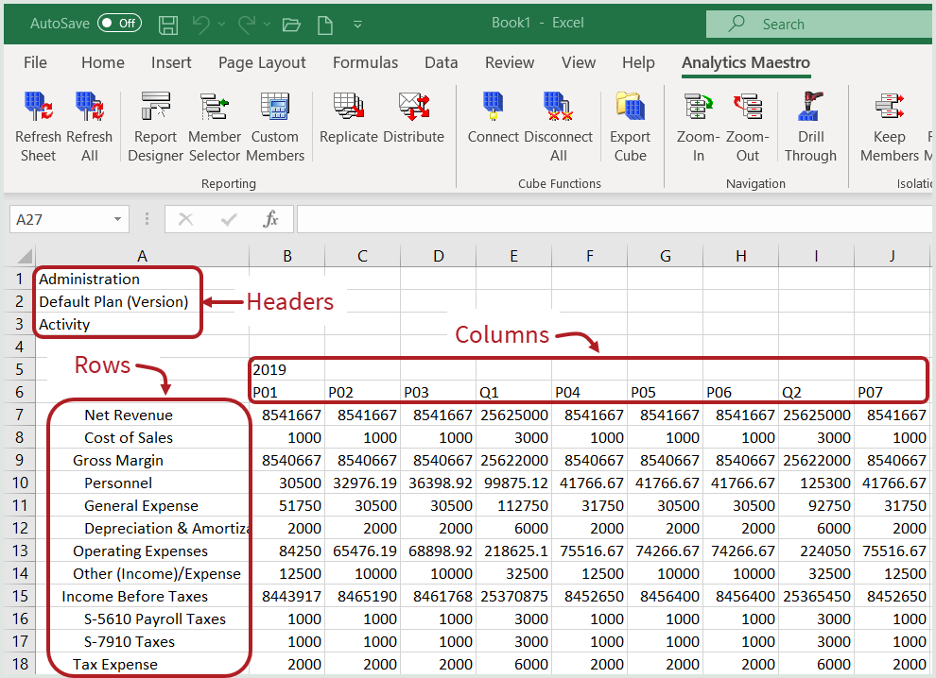The height and width of the screenshot is (678, 936).
Task: Click the Refresh All icon
Action: click(x=90, y=108)
